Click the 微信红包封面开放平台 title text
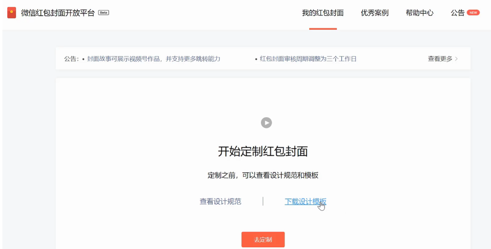Viewport: 491px width, 249px height. tap(58, 13)
